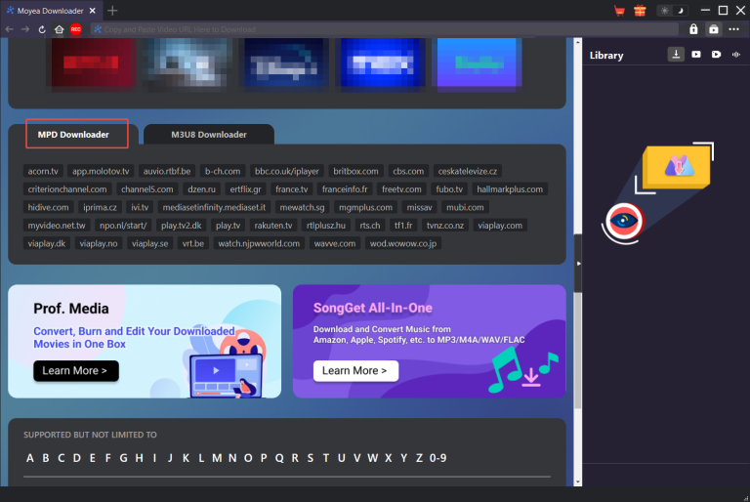750x502 pixels.
Task: Click the cbs.com tag
Action: point(408,171)
